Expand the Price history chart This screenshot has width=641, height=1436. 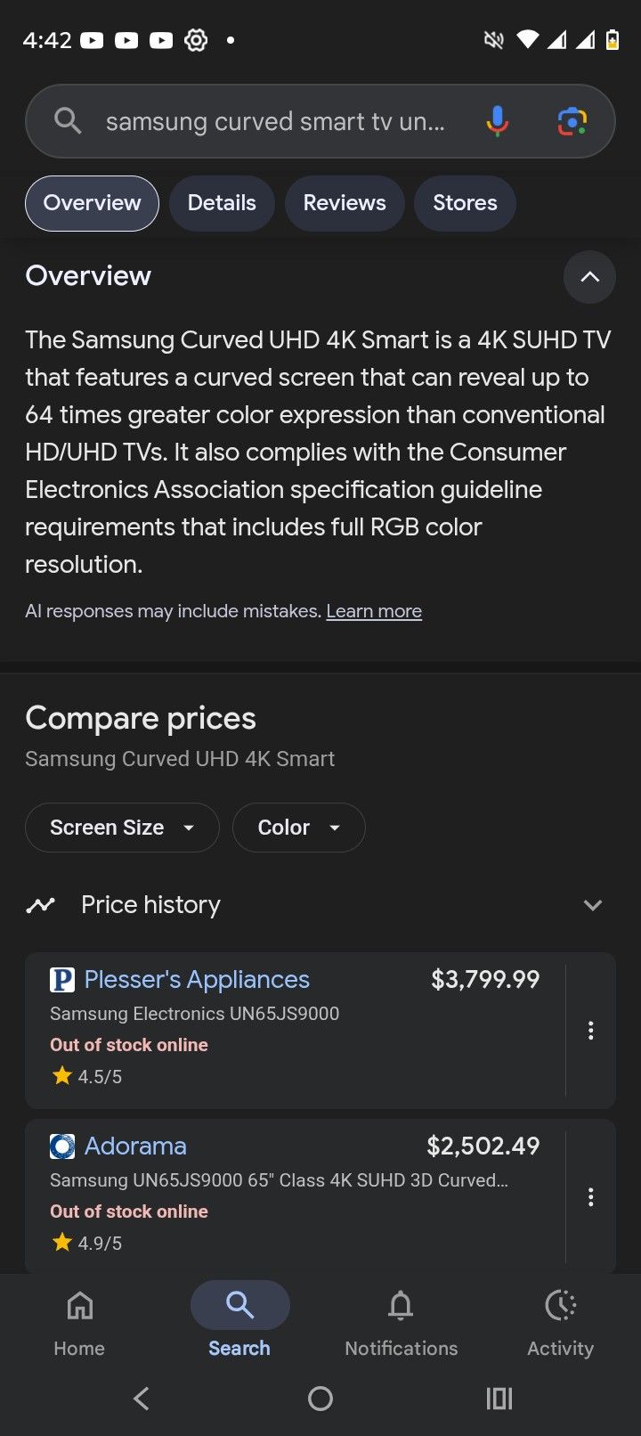coord(592,905)
